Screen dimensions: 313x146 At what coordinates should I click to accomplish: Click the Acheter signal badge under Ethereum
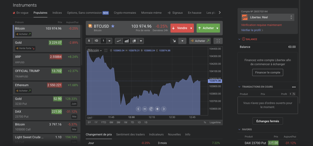pos(23,91)
